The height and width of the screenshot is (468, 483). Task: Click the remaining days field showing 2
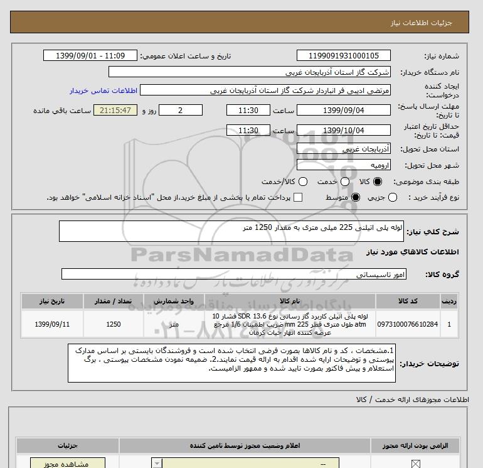click(181, 110)
